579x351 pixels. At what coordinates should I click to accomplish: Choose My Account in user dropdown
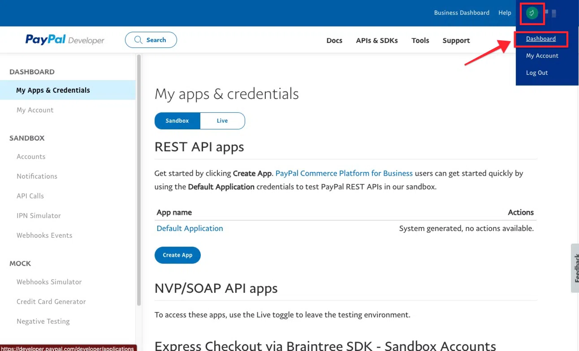pyautogui.click(x=542, y=56)
